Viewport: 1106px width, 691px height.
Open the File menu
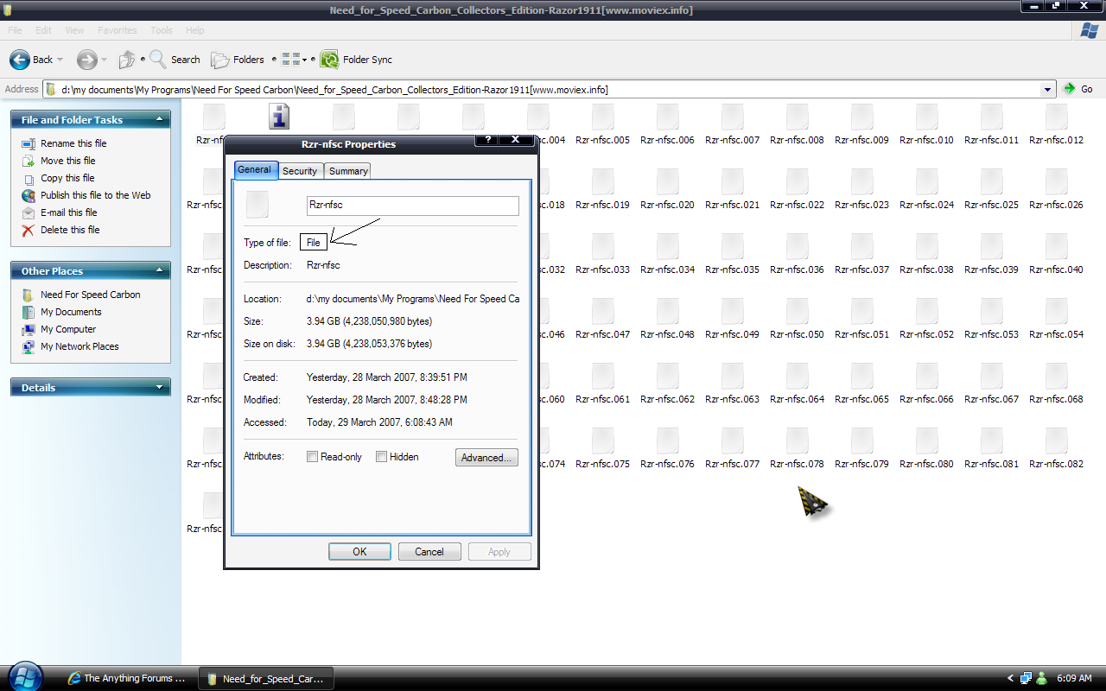(x=16, y=30)
